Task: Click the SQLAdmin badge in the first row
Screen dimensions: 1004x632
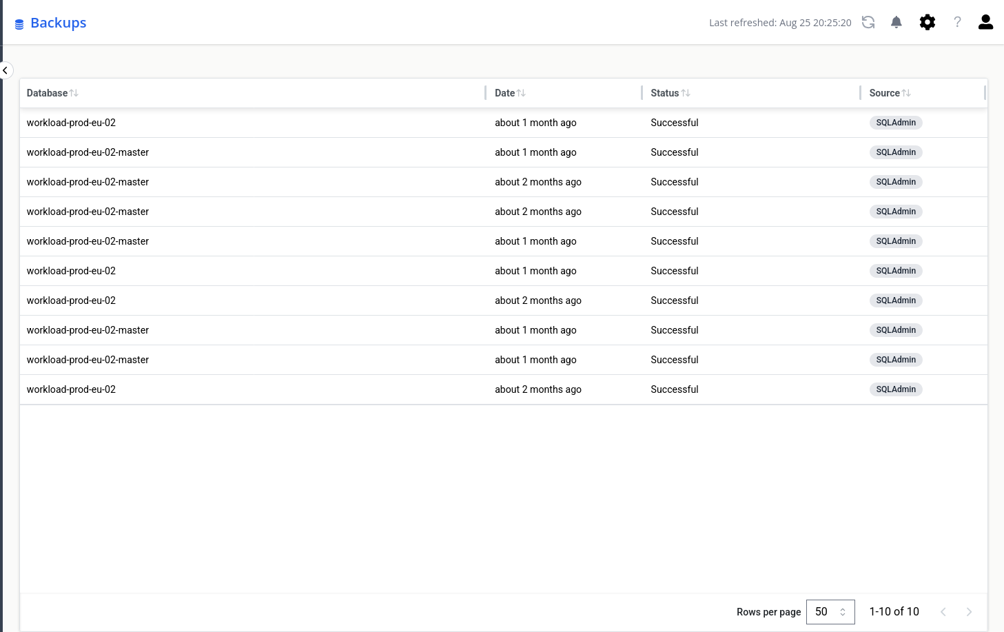Action: tap(895, 123)
